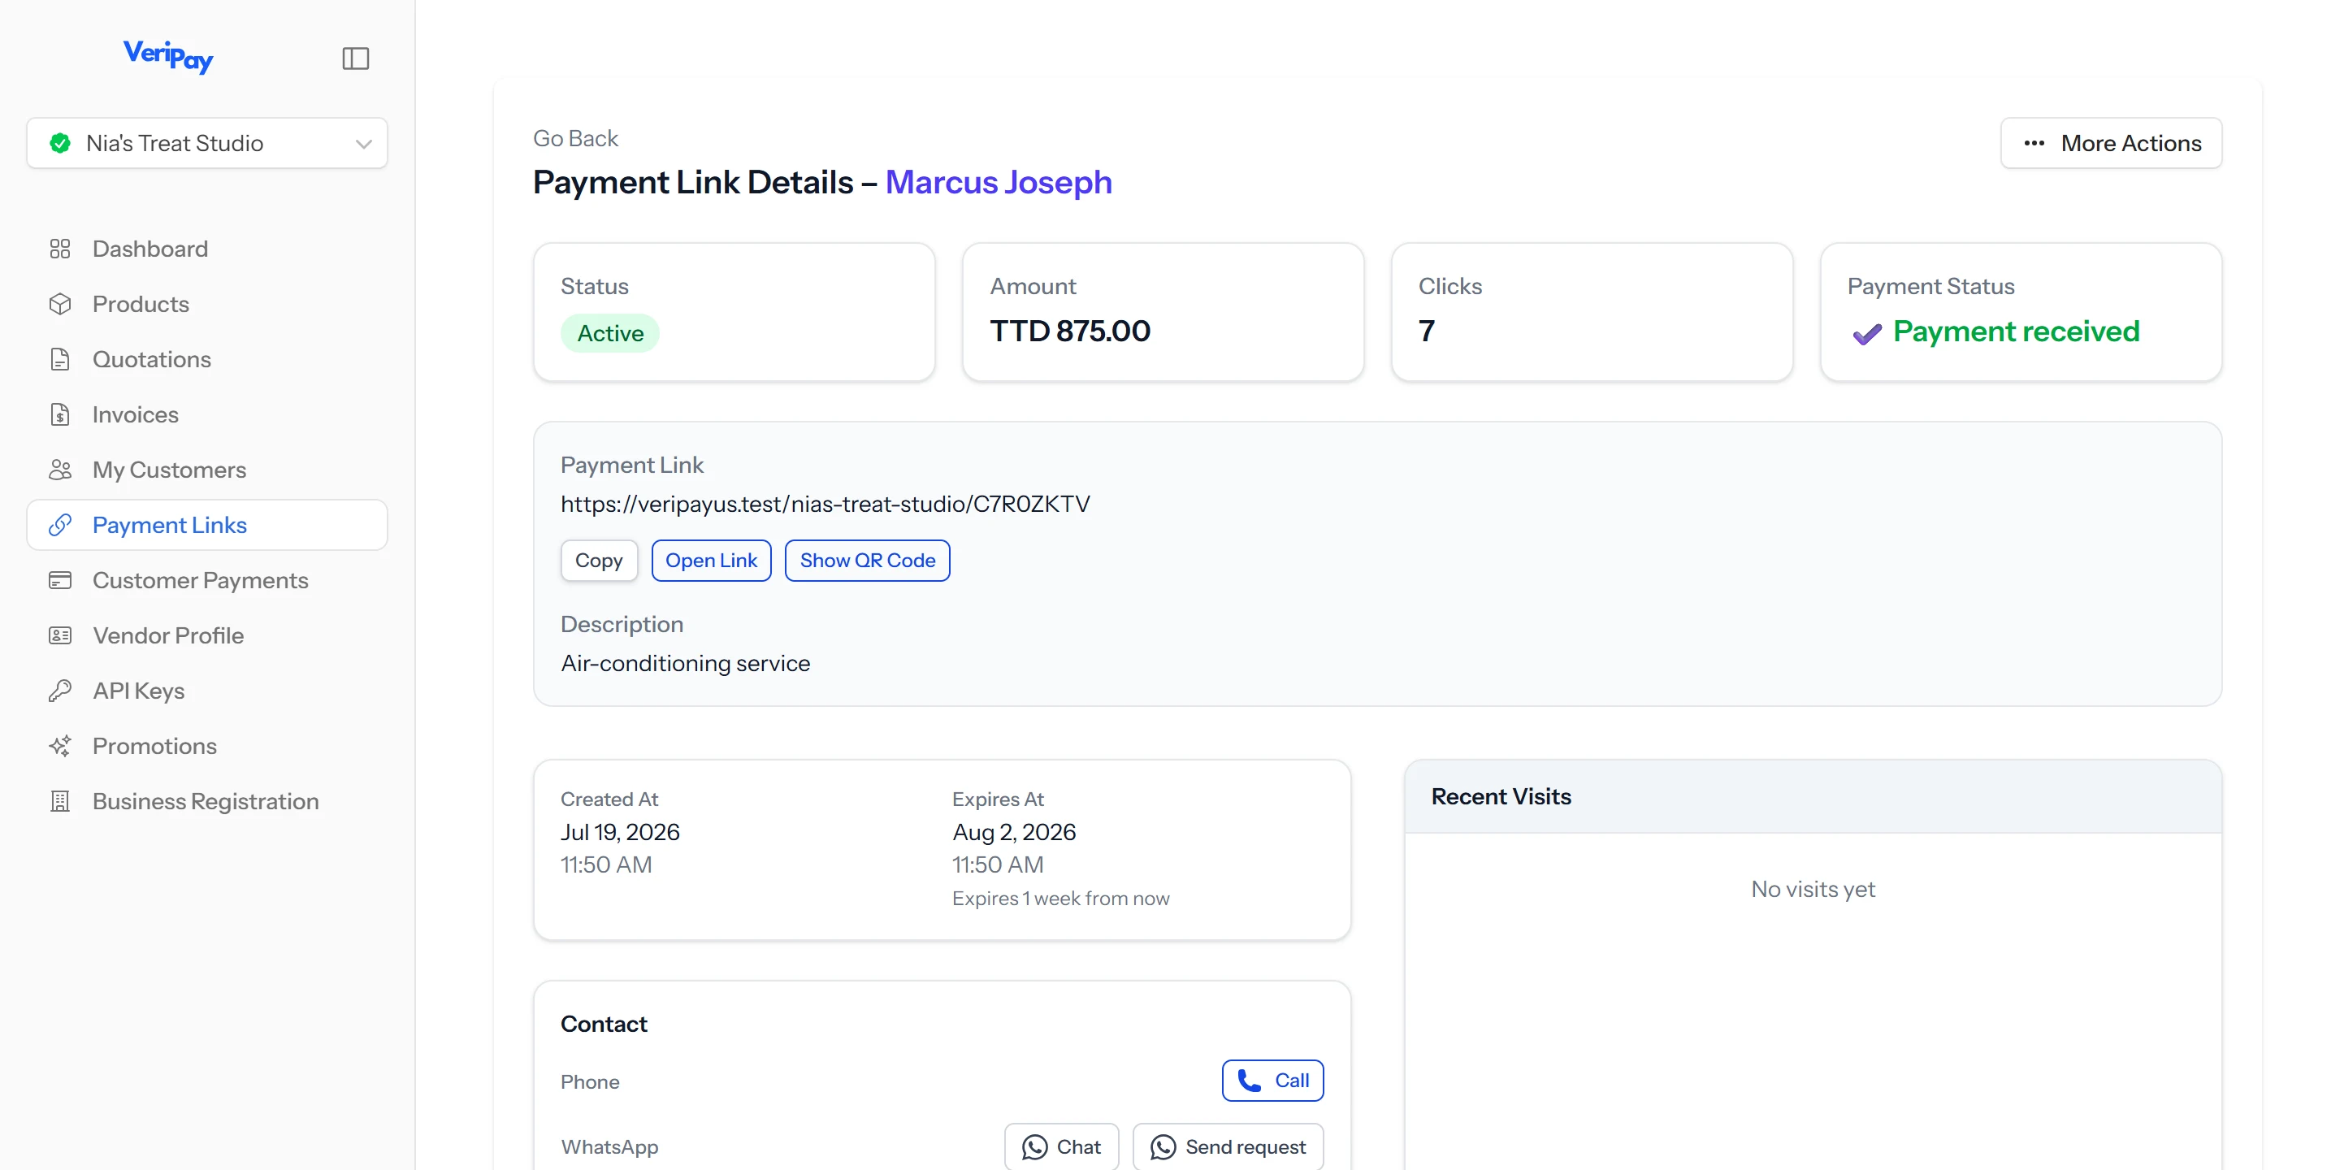
Task: Click the Quotations document icon
Action: [60, 360]
